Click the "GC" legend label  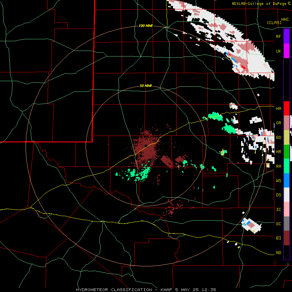click(278, 224)
